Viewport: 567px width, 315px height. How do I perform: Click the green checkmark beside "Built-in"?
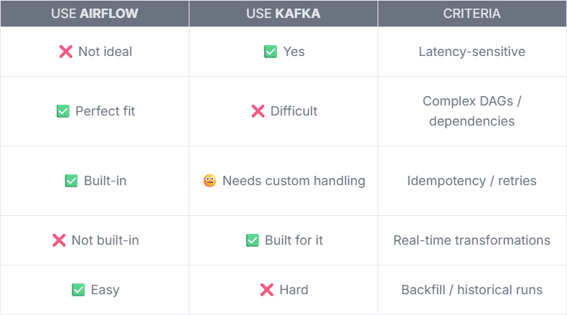[71, 181]
